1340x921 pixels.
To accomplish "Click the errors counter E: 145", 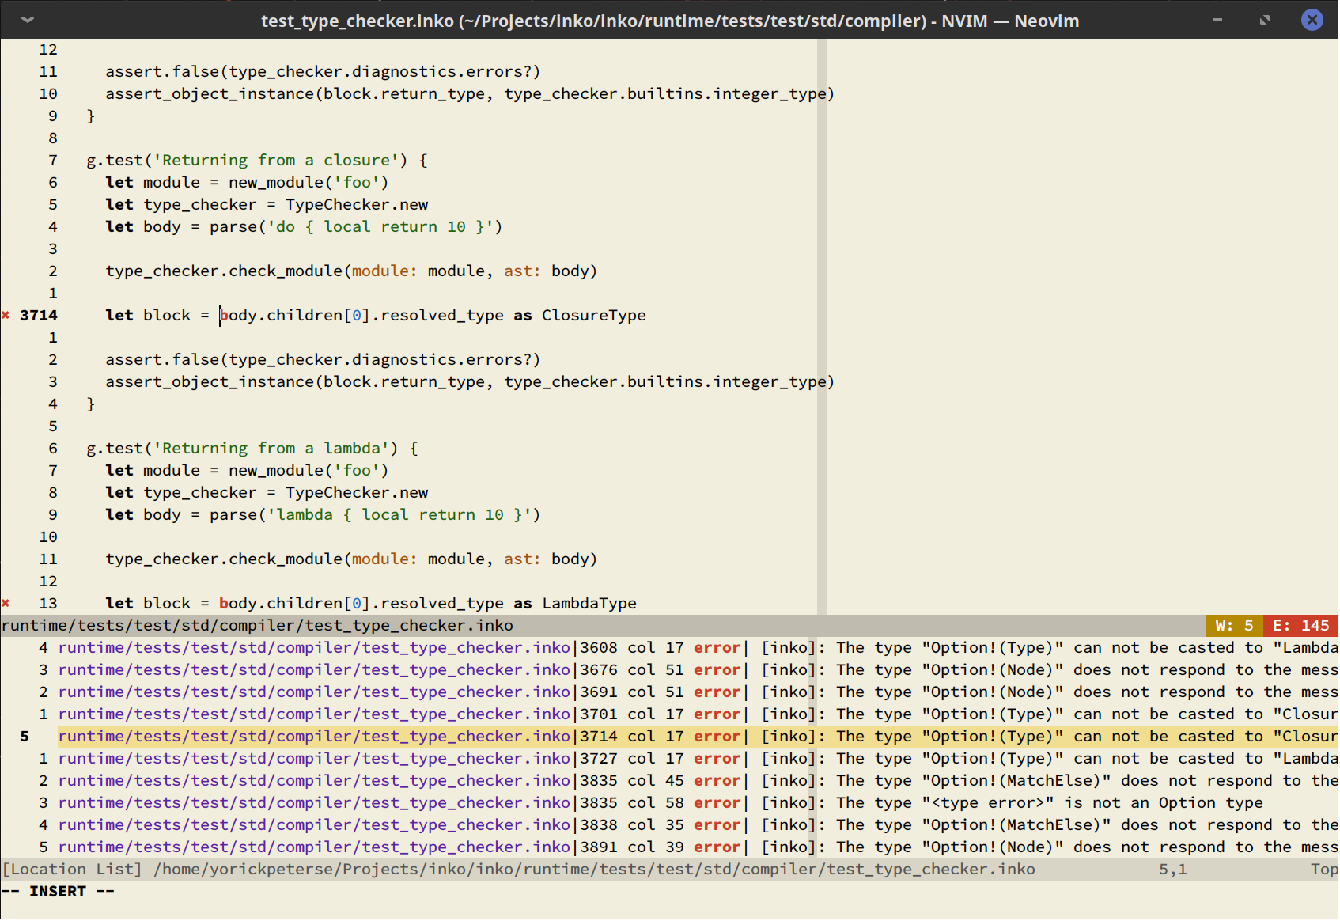I will pos(1301,626).
